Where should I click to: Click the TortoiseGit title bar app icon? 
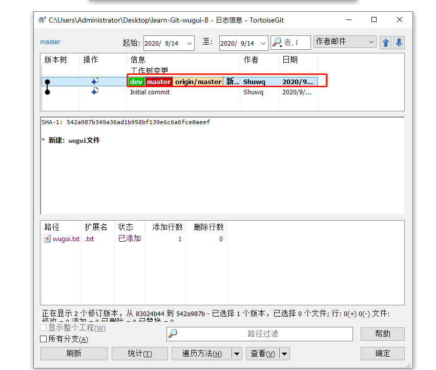pyautogui.click(x=42, y=20)
